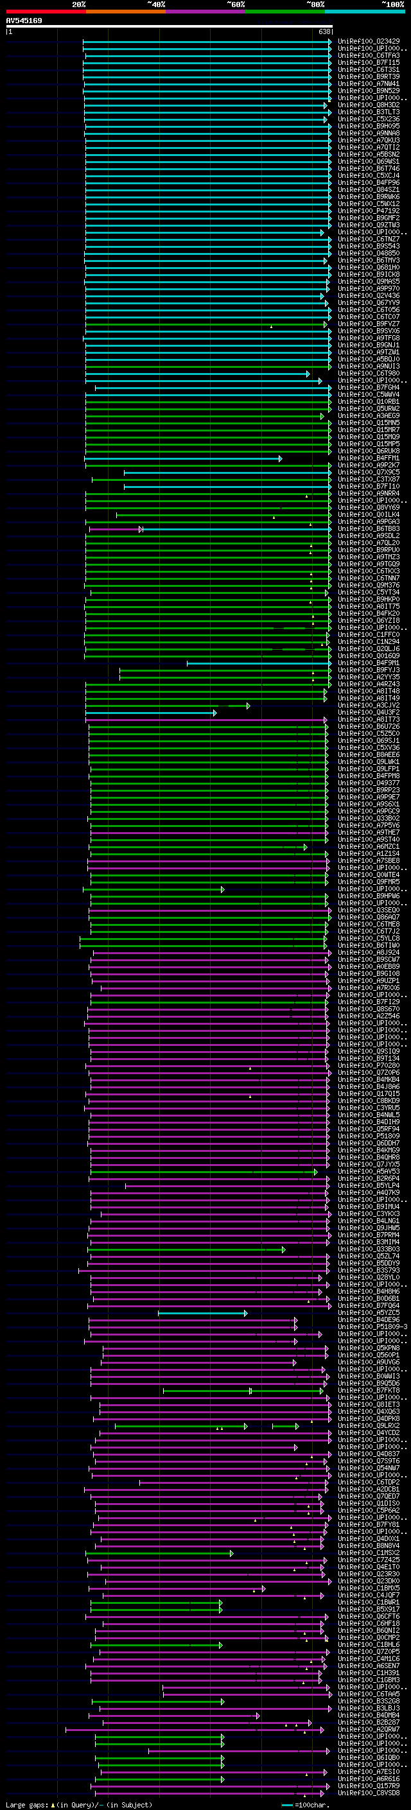
Task: Select the UniRef100_O48850 label
Action: (368, 253)
